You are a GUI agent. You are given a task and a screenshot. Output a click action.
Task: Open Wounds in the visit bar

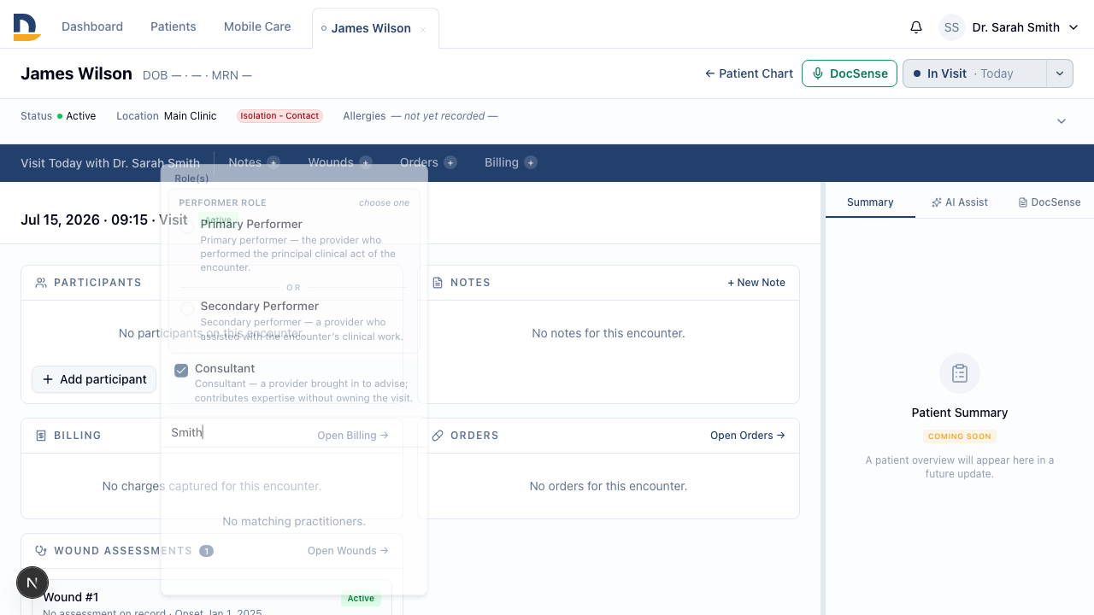pyautogui.click(x=331, y=162)
